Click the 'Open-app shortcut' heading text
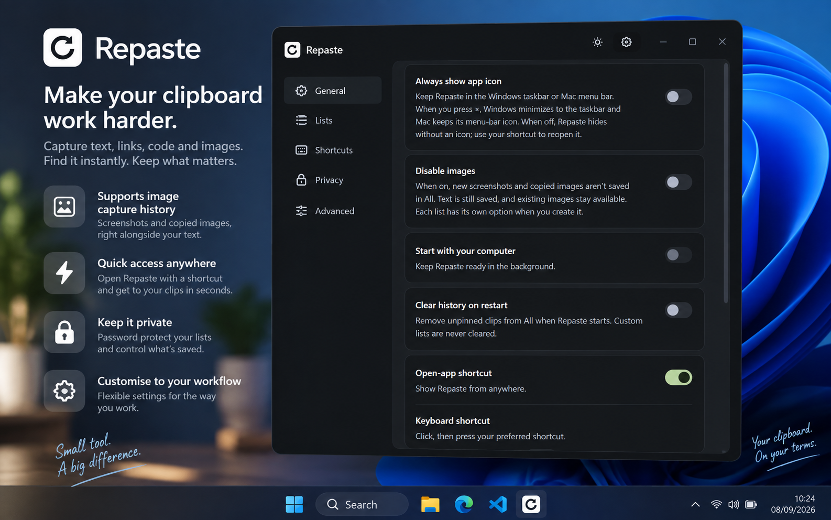This screenshot has width=831, height=520. coord(454,373)
